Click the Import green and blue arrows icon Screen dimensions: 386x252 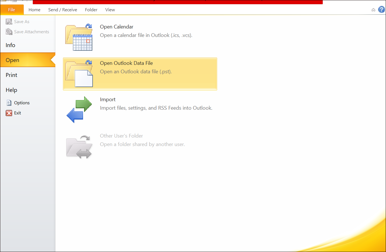click(x=79, y=110)
